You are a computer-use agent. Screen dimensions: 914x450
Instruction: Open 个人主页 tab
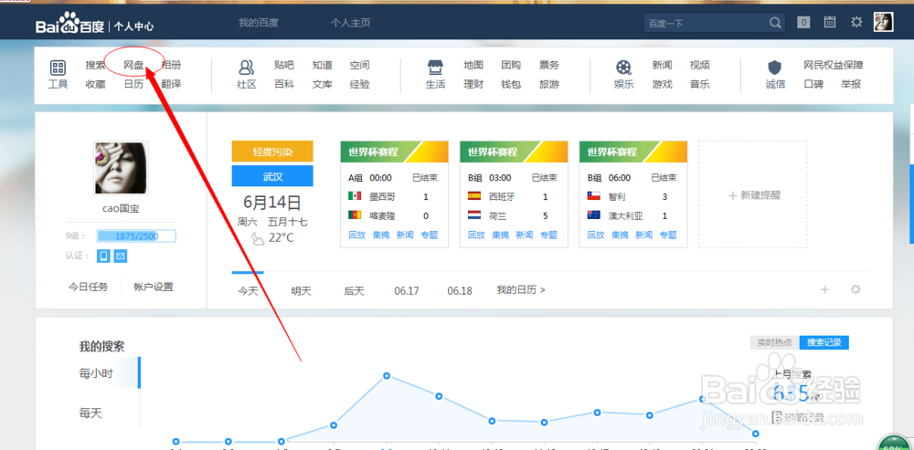(350, 24)
